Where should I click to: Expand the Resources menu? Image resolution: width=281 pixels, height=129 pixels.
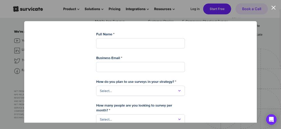pos(164,9)
